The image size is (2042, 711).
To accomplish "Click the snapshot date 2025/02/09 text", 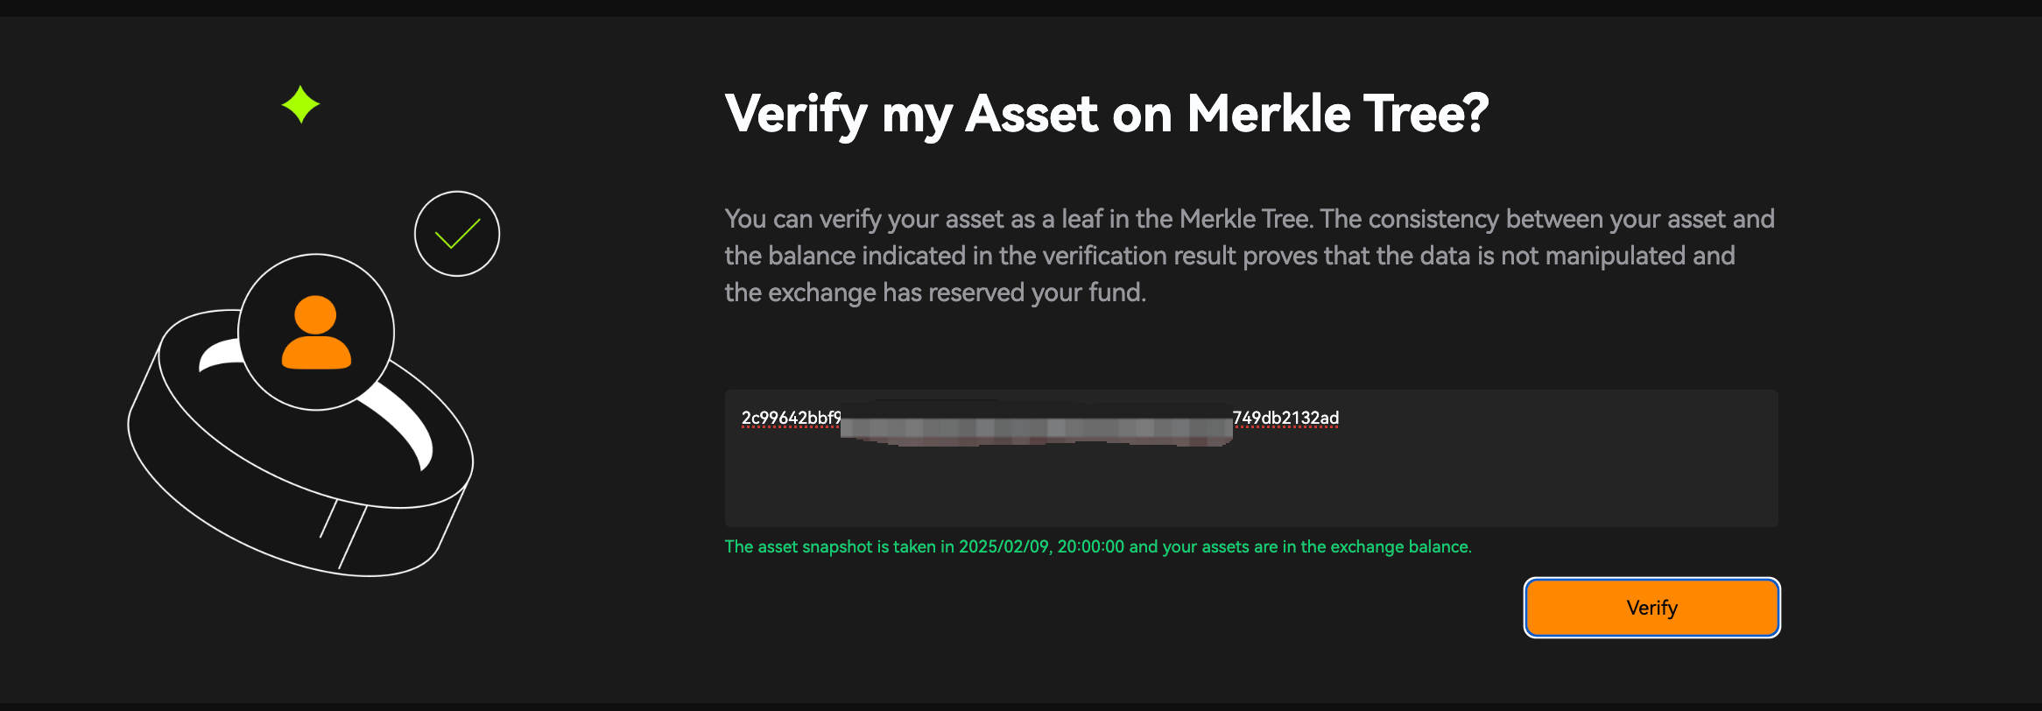I will tap(1003, 546).
